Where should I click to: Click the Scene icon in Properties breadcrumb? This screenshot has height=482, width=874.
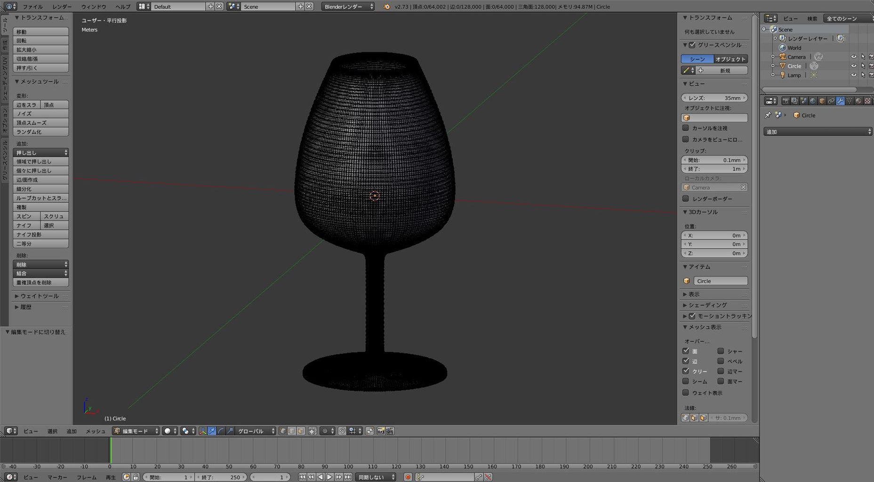click(x=778, y=115)
